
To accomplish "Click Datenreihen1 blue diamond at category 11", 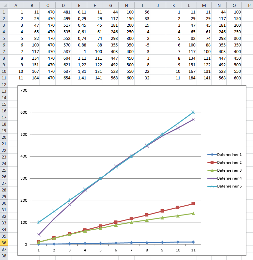I will pyautogui.click(x=193, y=242).
